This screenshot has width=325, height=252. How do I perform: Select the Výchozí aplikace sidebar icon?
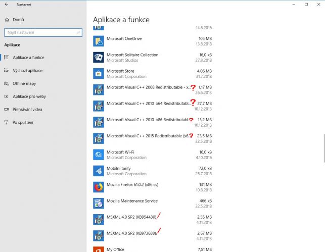pos(7,70)
